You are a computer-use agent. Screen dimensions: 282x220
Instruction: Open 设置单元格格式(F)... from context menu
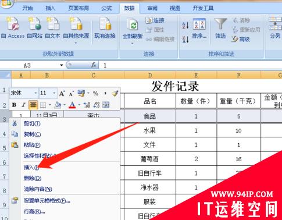click(x=65, y=201)
